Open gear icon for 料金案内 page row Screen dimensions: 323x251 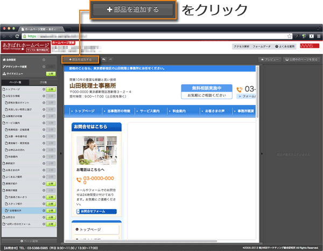pos(44,157)
